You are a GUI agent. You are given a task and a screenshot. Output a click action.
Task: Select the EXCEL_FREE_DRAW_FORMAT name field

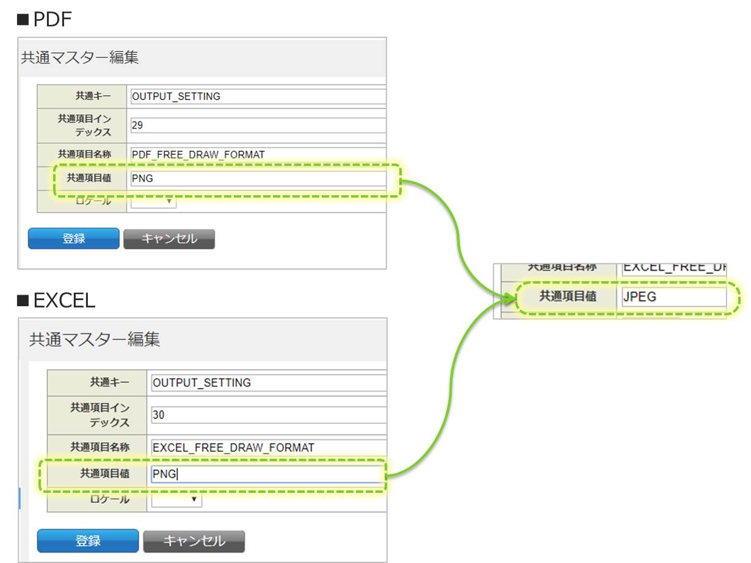tap(268, 448)
